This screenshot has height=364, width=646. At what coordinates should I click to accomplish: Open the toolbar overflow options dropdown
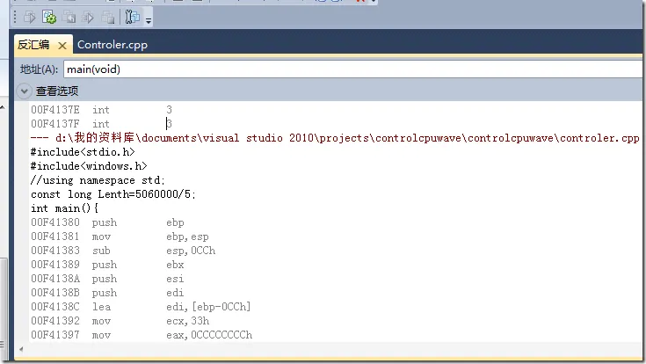[x=149, y=20]
